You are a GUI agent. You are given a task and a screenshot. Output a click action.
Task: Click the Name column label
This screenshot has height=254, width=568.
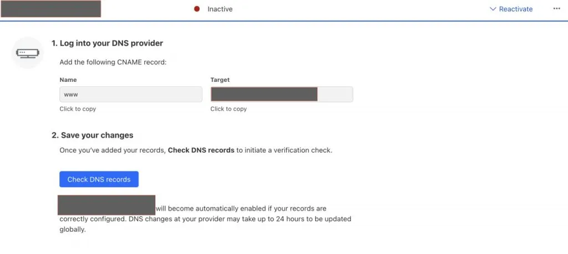[68, 80]
